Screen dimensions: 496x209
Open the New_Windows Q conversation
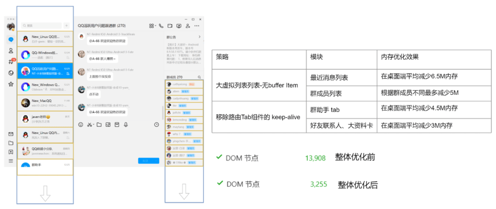coord(45,87)
